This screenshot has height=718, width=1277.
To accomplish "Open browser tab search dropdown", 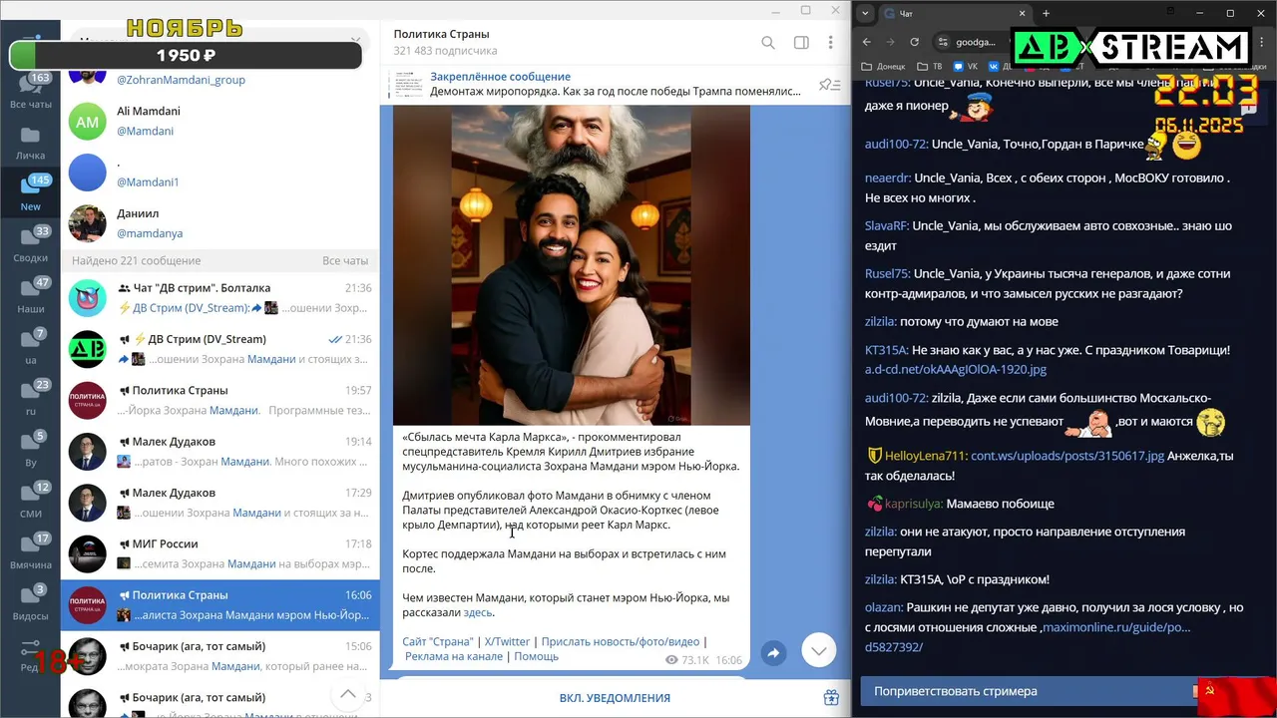I will click(865, 13).
